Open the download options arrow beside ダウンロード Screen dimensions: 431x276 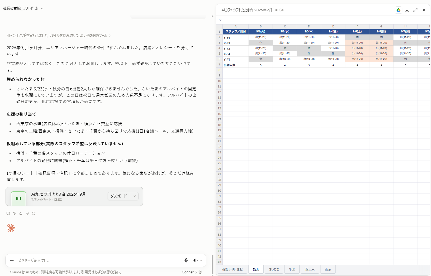[x=134, y=196]
